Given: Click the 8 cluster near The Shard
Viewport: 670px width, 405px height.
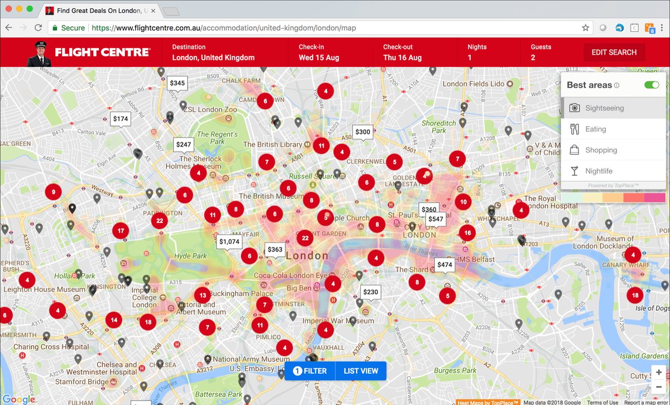Looking at the screenshot, I should click(417, 282).
